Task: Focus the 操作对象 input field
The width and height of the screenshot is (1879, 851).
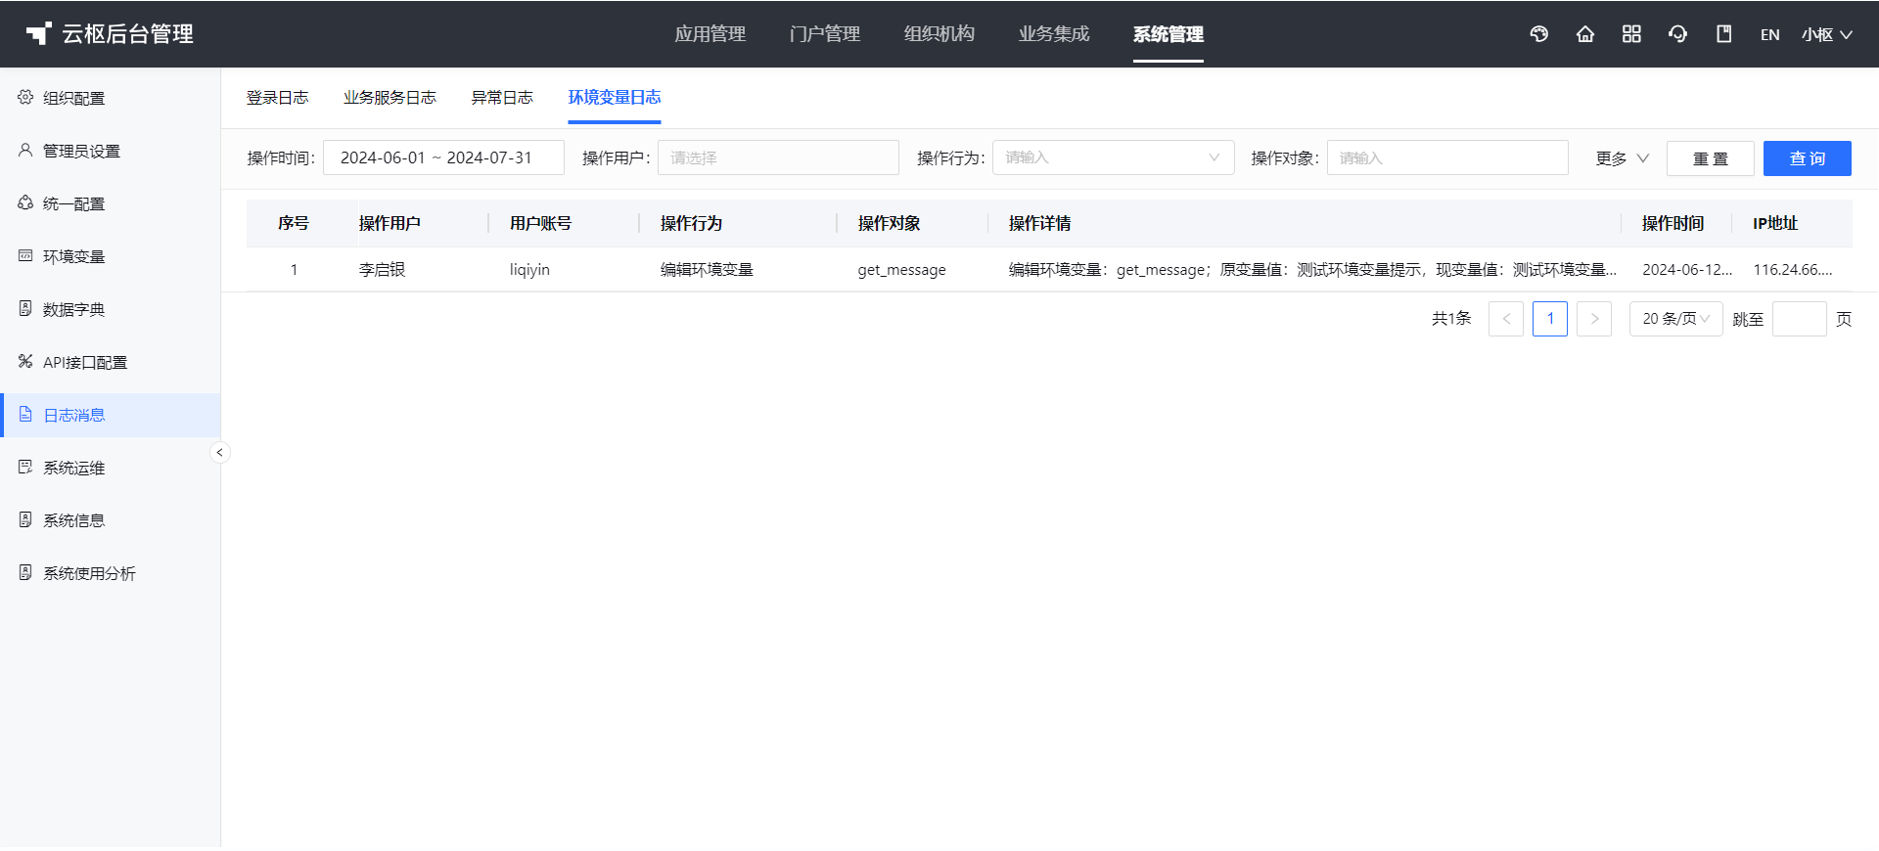Action: [x=1447, y=157]
